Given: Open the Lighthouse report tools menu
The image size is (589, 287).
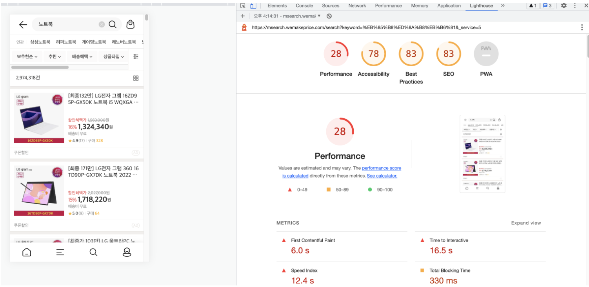Looking at the screenshot, I should point(582,27).
